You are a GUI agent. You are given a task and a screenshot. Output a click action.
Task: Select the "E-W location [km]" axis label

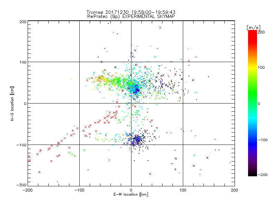pos(131,194)
